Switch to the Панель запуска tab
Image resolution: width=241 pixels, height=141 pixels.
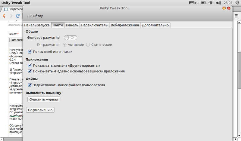37,25
